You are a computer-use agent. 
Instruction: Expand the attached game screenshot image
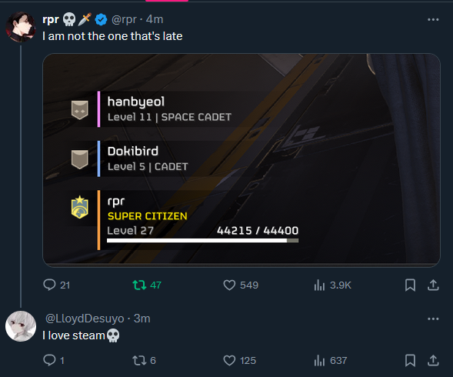[x=241, y=160]
